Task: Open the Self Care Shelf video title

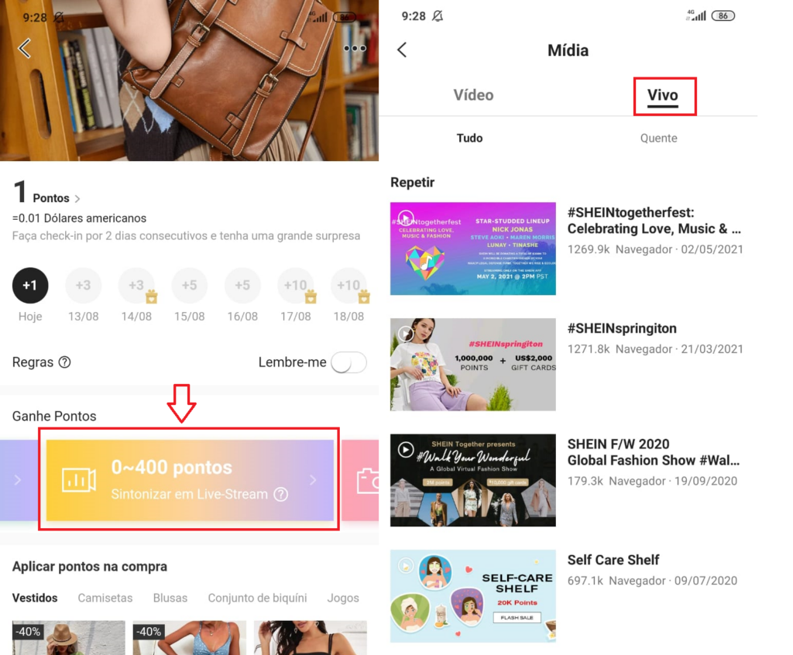Action: [x=613, y=560]
